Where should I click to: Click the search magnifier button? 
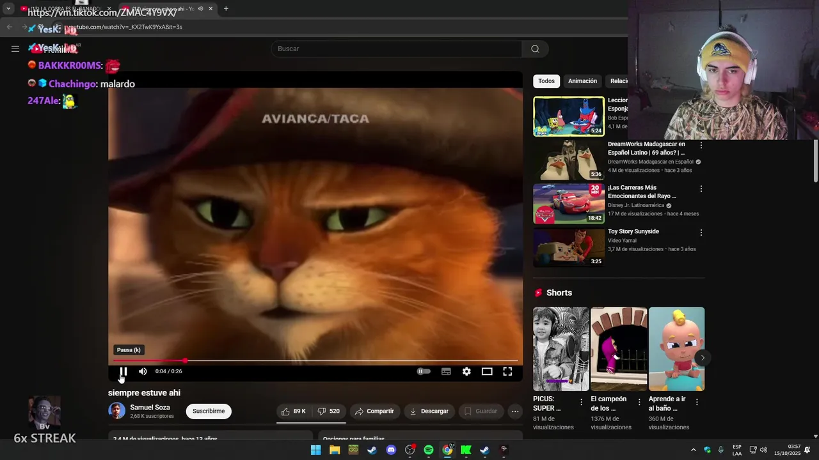(535, 49)
